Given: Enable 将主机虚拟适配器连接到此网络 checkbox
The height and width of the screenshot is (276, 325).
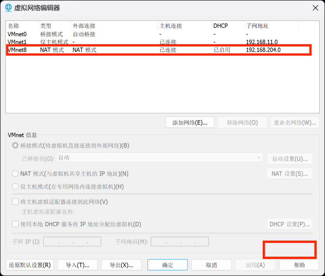Looking at the screenshot, I should click(x=15, y=202).
